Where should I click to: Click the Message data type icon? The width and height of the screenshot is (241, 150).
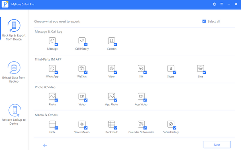(52, 41)
